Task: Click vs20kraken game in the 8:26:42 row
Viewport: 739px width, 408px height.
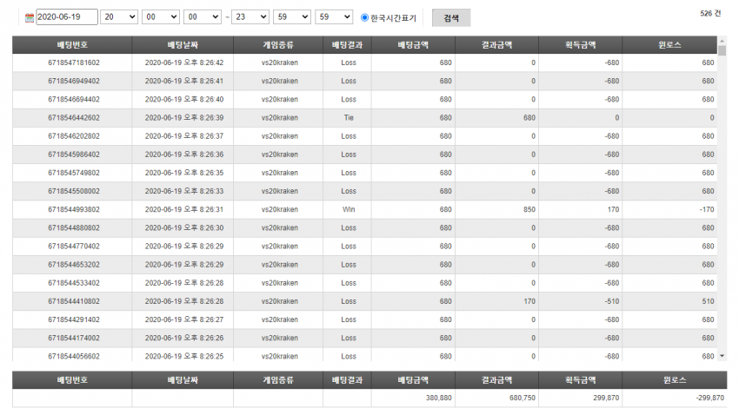Action: [279, 63]
